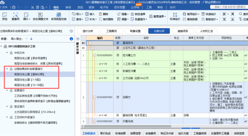
Task: Open the 工程量明细 bottom tab
Action: (x=200, y=133)
